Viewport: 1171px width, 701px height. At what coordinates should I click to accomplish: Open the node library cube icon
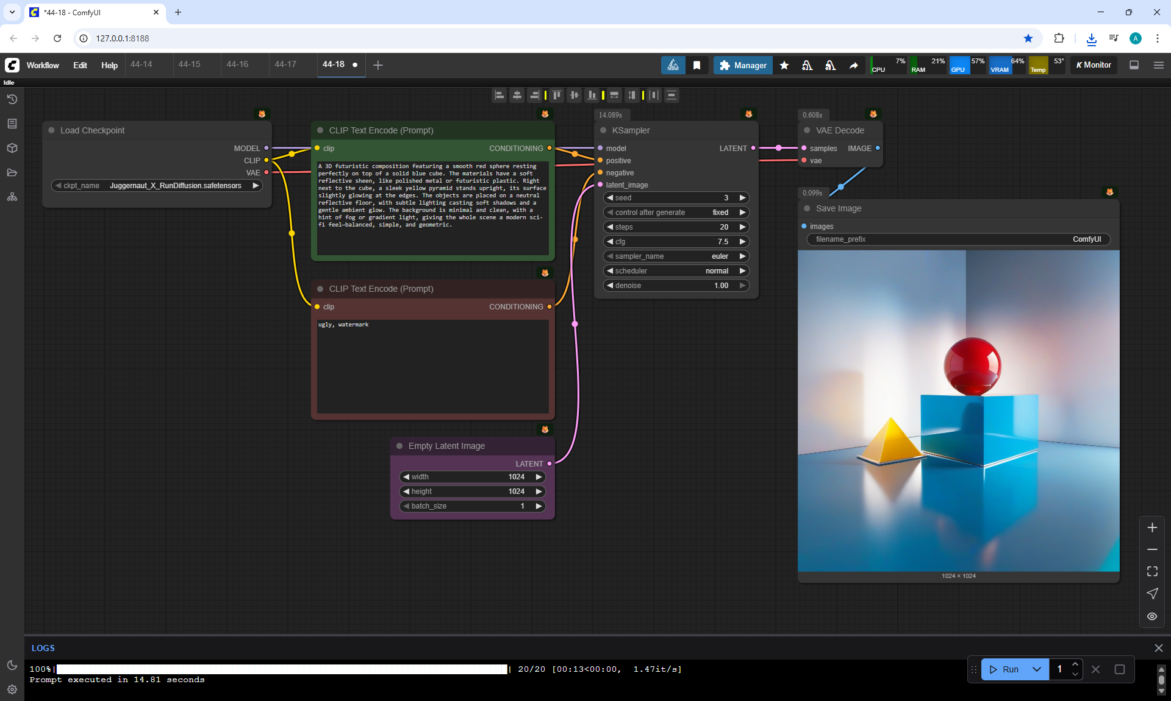click(12, 148)
